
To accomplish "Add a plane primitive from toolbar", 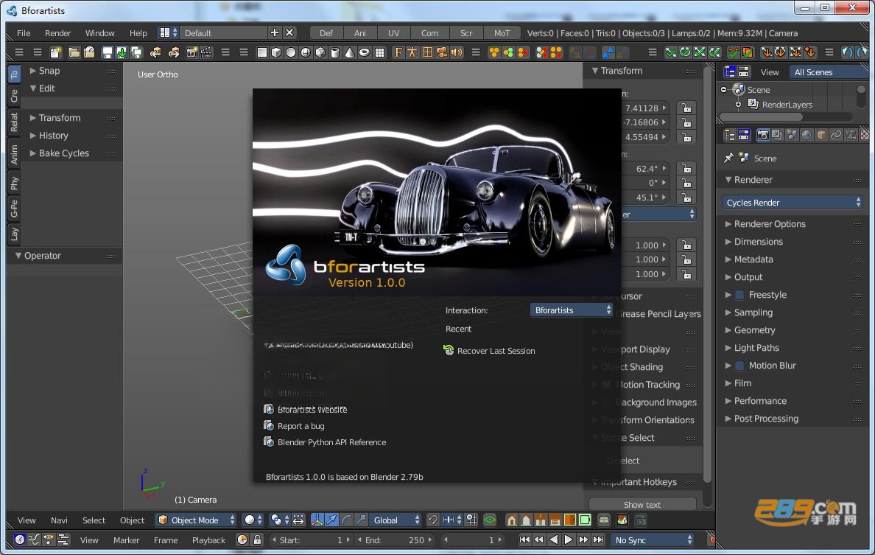I will (x=261, y=52).
